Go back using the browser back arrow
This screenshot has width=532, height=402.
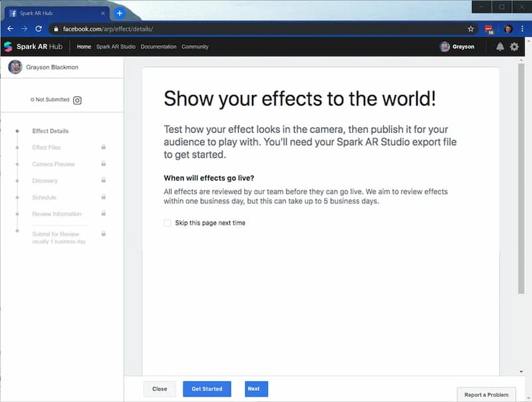click(x=10, y=29)
